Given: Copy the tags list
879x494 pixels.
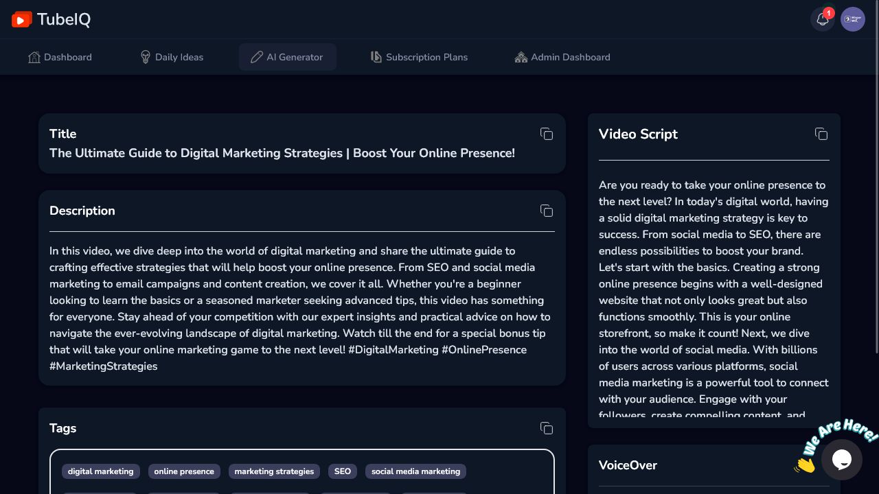Looking at the screenshot, I should (547, 428).
